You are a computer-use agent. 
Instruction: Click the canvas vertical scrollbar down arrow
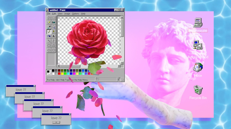(122, 63)
